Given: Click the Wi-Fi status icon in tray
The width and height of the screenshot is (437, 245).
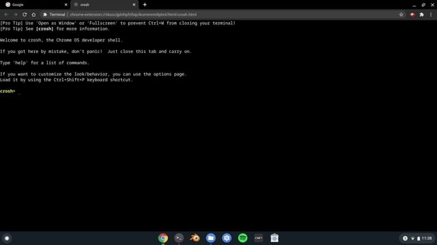Looking at the screenshot, I should coord(412,238).
